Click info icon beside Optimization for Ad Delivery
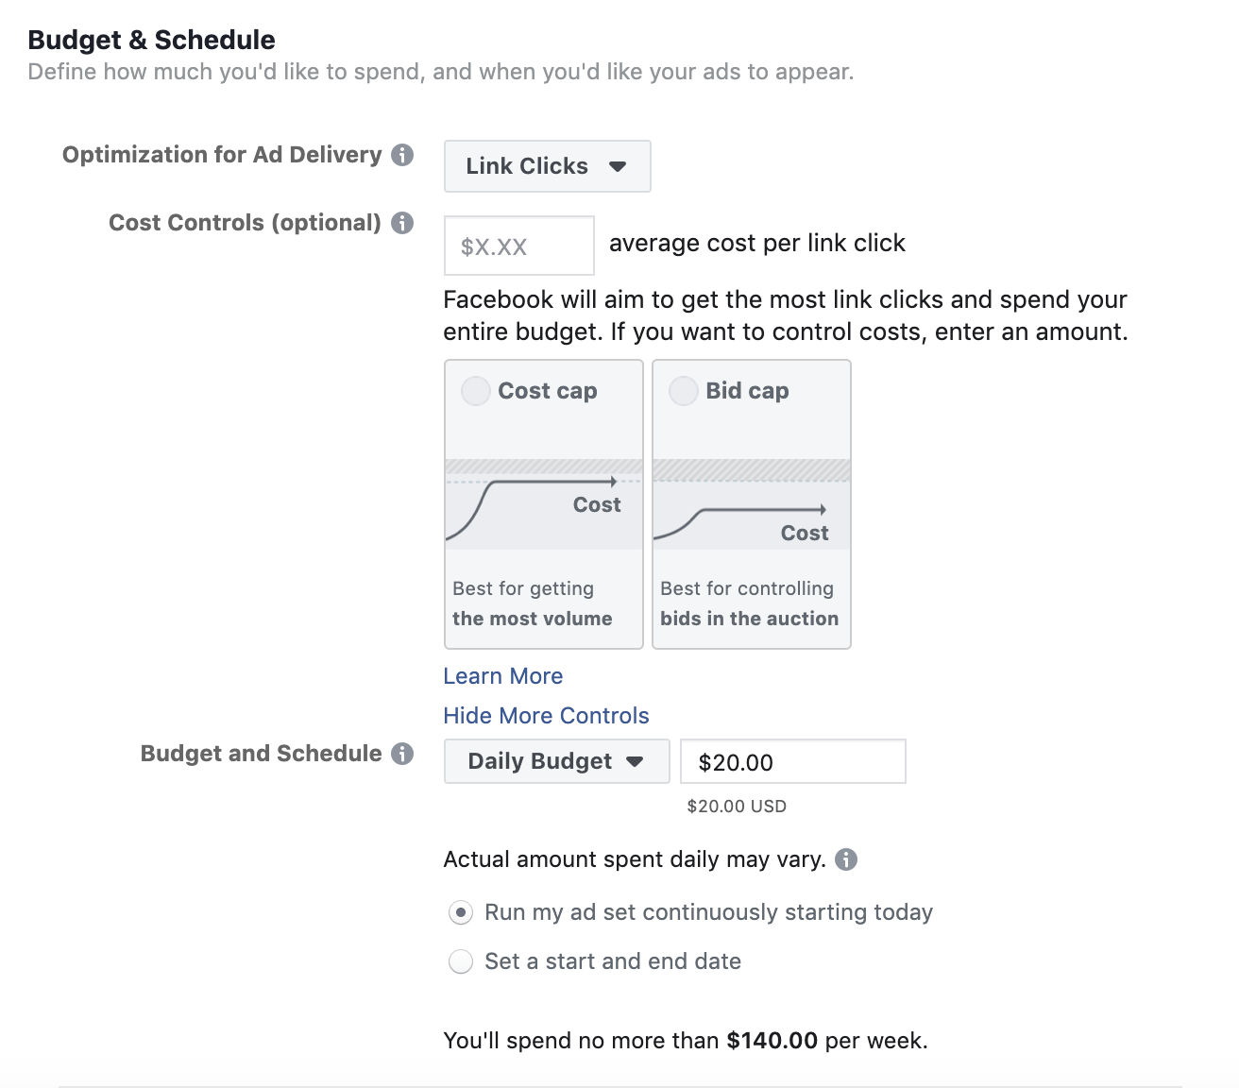 pyautogui.click(x=402, y=155)
